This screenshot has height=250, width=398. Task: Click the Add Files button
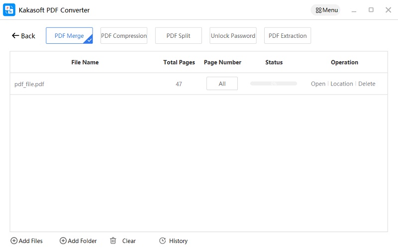27,241
